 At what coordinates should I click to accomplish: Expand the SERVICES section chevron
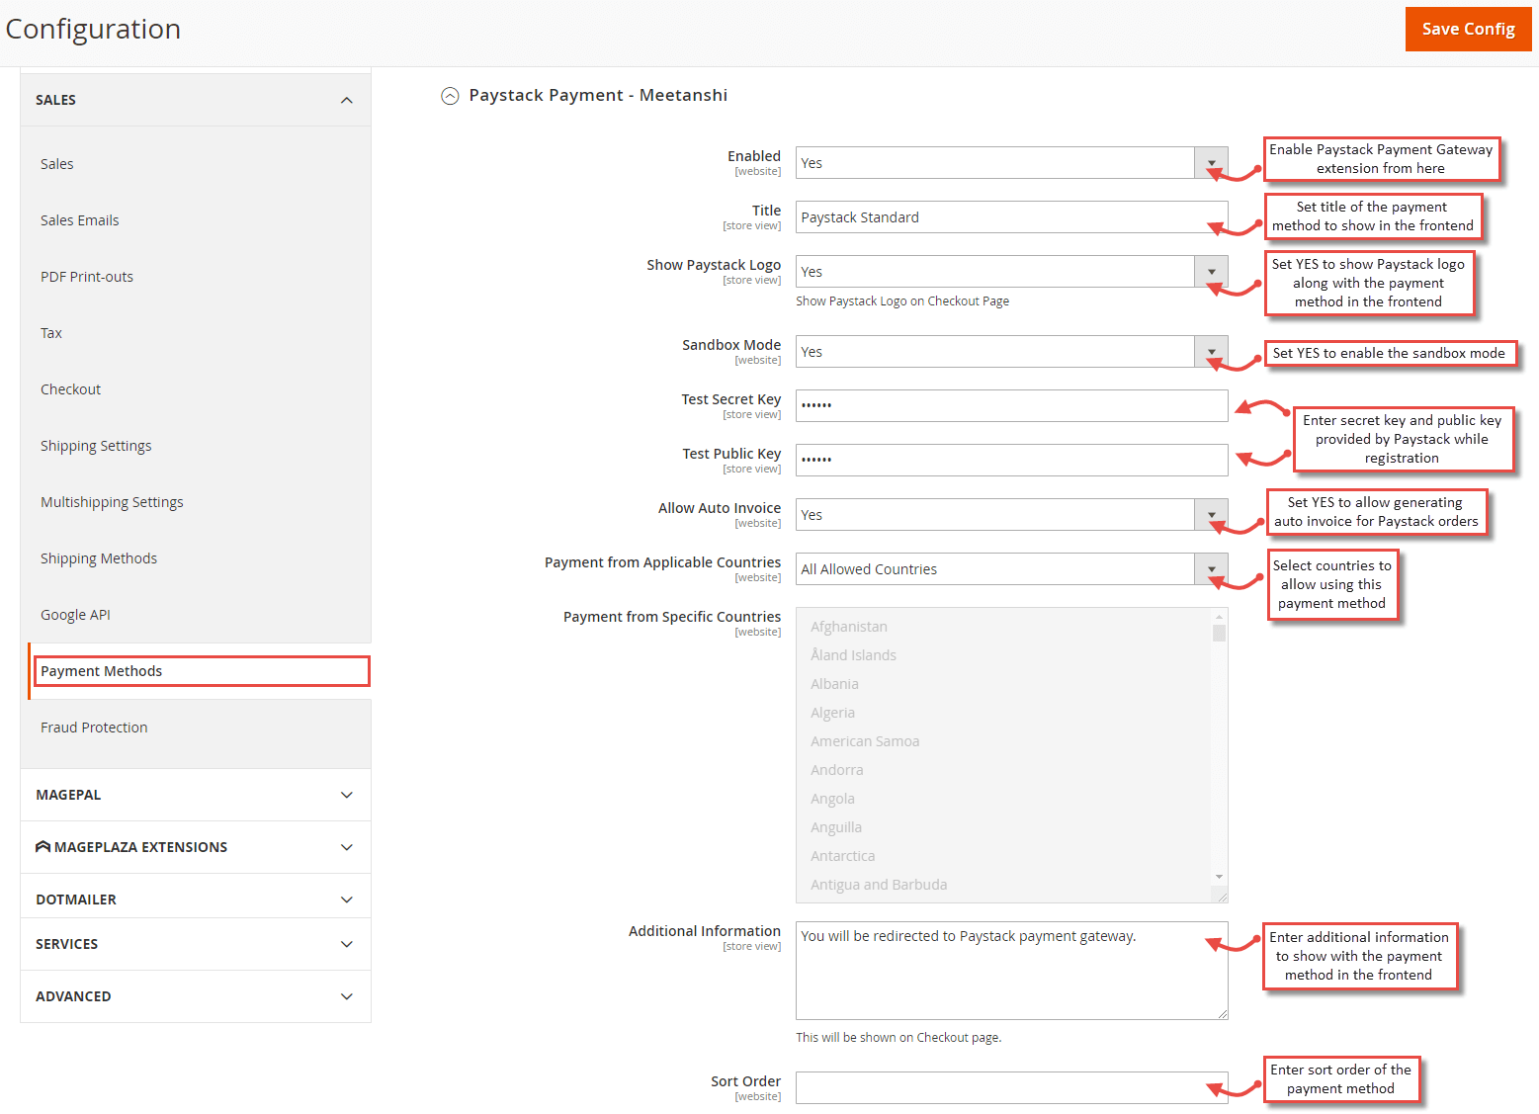pyautogui.click(x=347, y=944)
